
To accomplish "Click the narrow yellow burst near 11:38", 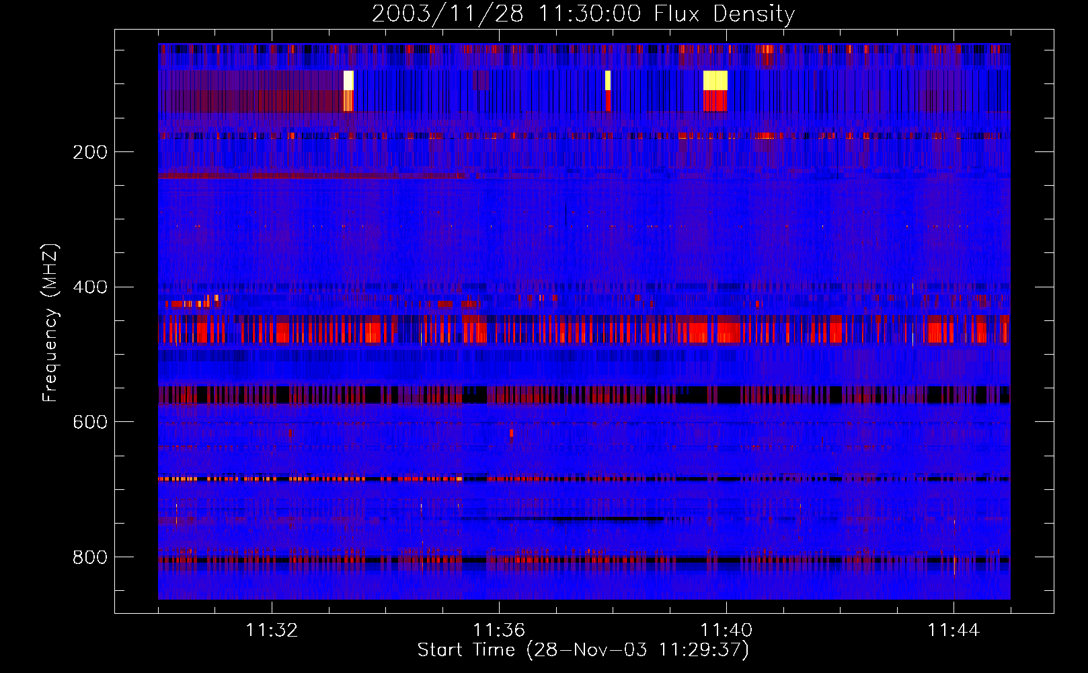I will (x=608, y=80).
